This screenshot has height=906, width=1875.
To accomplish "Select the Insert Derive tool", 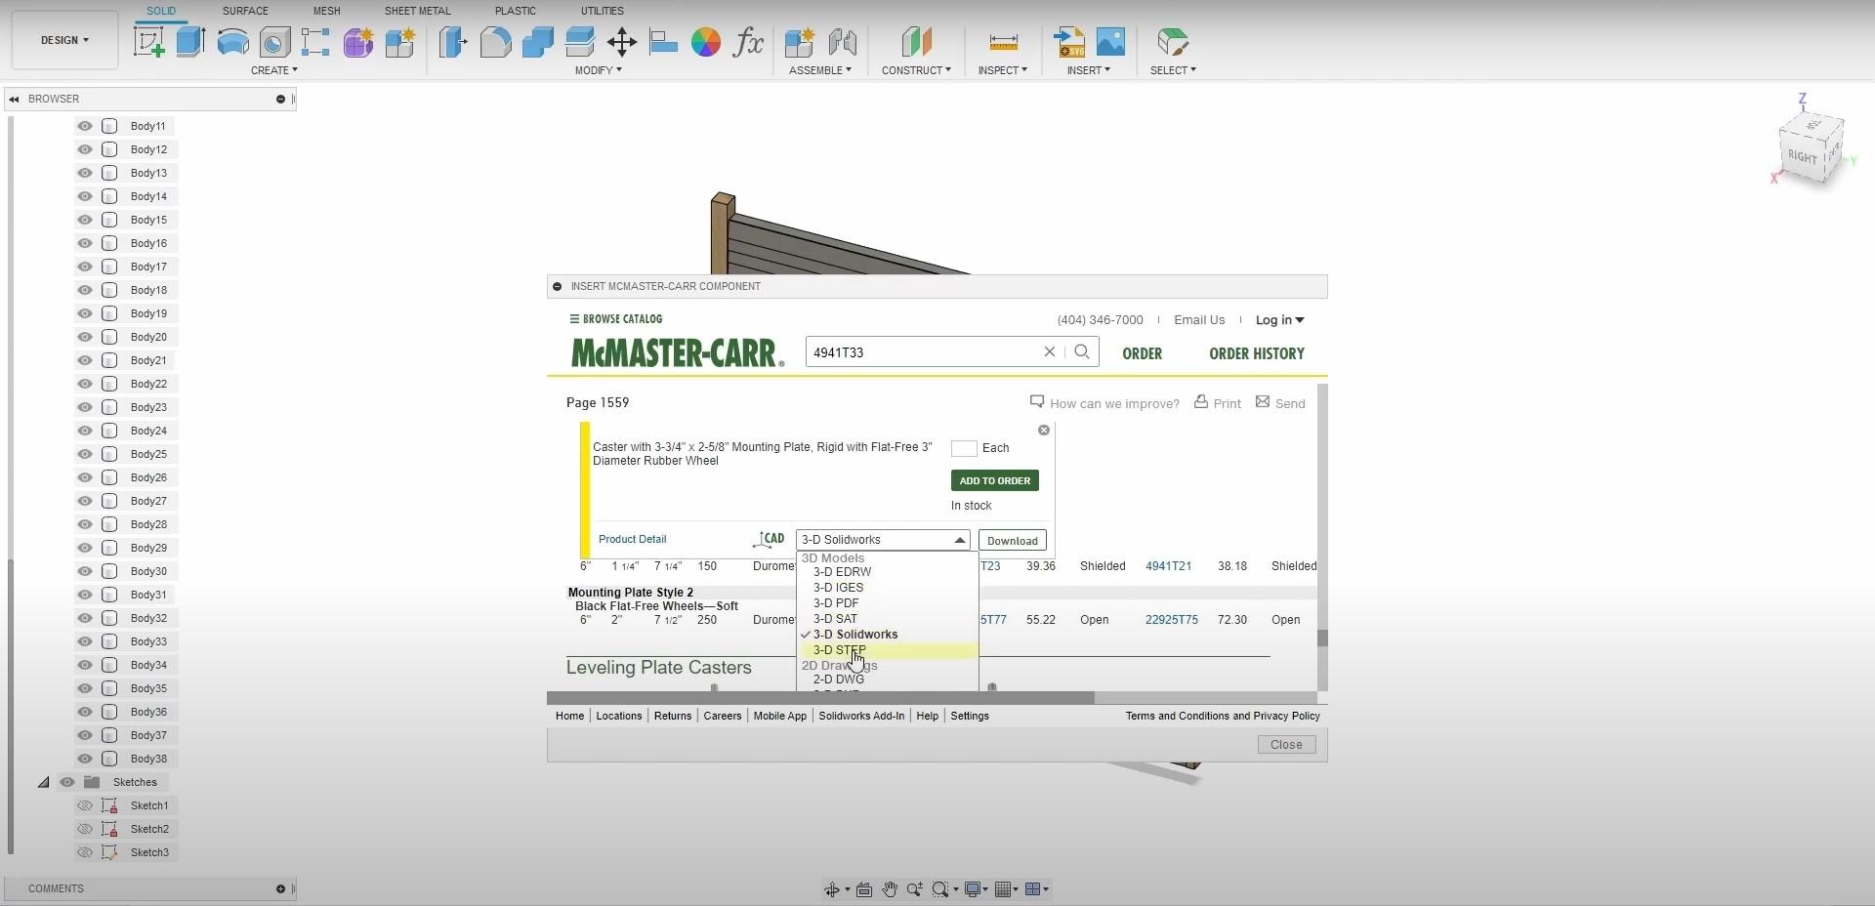I will click(1069, 42).
